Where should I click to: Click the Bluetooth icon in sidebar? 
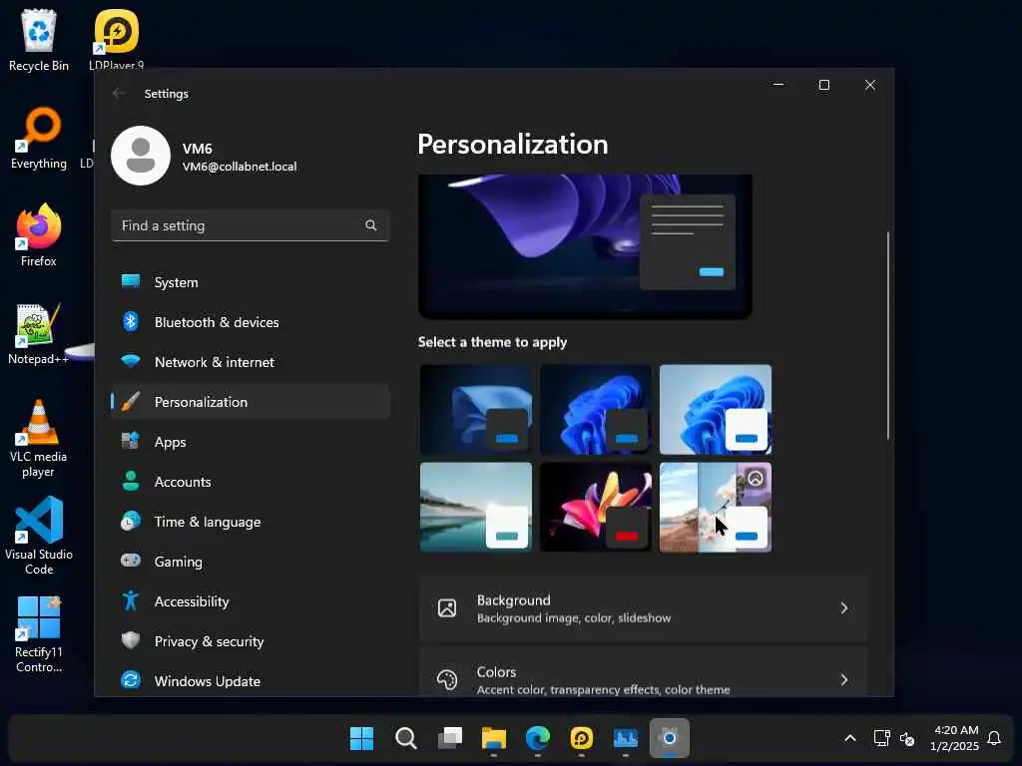(131, 321)
